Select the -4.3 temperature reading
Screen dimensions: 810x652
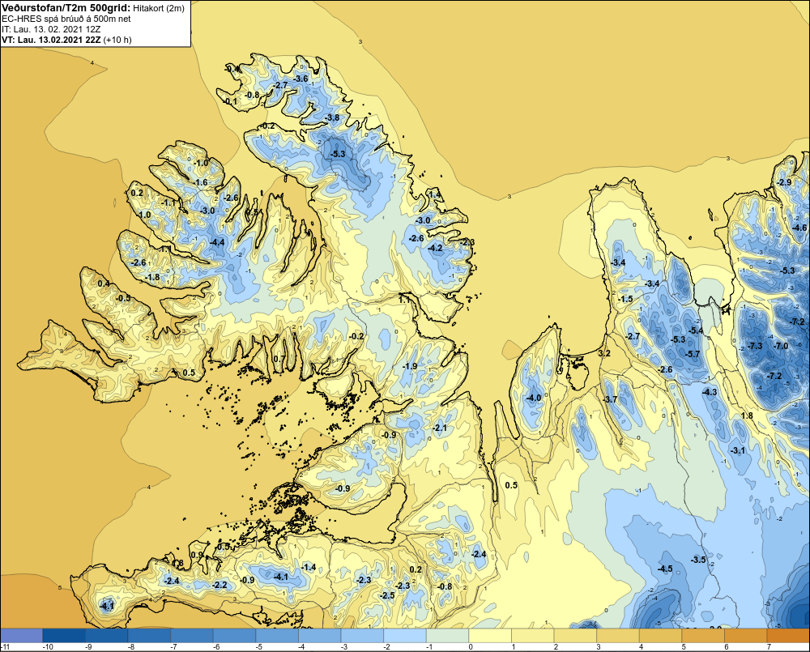click(x=710, y=392)
